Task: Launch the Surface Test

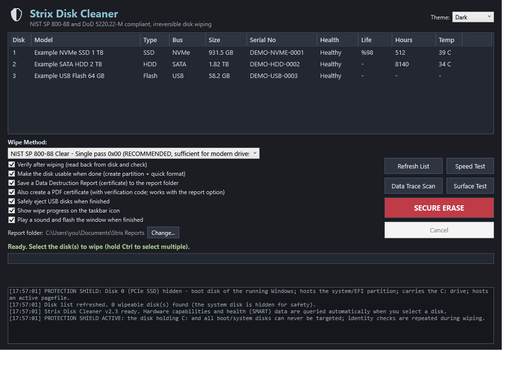Action: [470, 186]
